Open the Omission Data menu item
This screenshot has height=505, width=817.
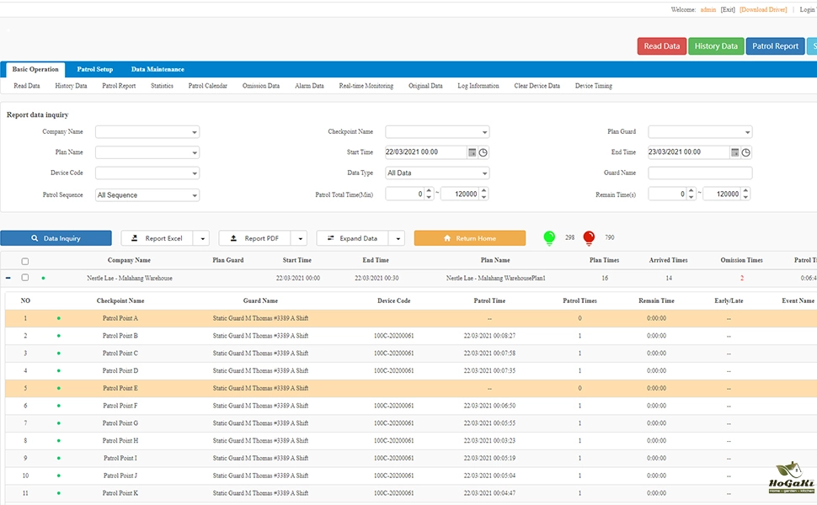coord(261,86)
